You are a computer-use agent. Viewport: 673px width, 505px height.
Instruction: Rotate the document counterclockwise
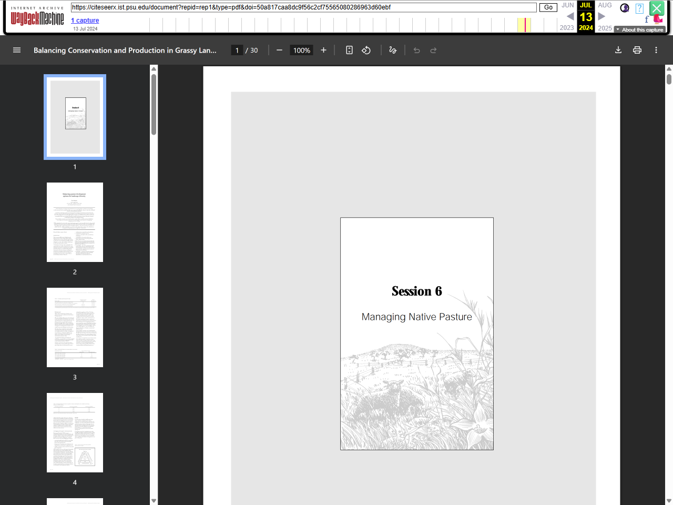click(366, 50)
